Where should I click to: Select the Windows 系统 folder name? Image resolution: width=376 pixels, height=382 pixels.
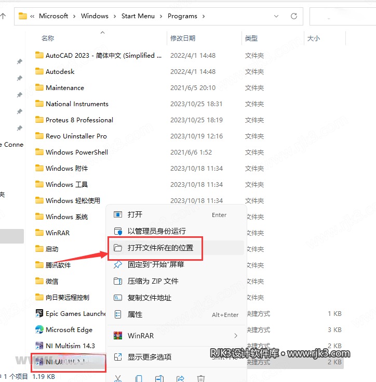point(67,217)
